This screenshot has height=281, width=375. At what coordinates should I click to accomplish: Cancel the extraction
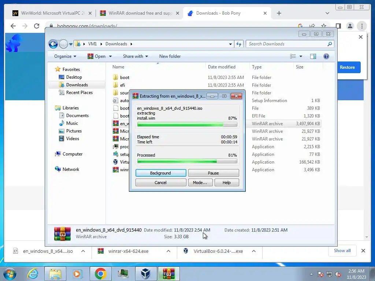point(161,183)
